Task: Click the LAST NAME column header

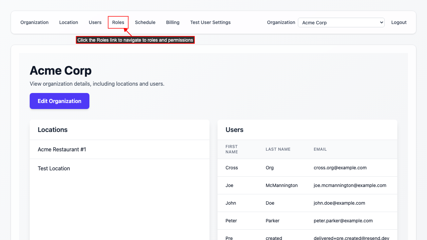Action: point(278,149)
